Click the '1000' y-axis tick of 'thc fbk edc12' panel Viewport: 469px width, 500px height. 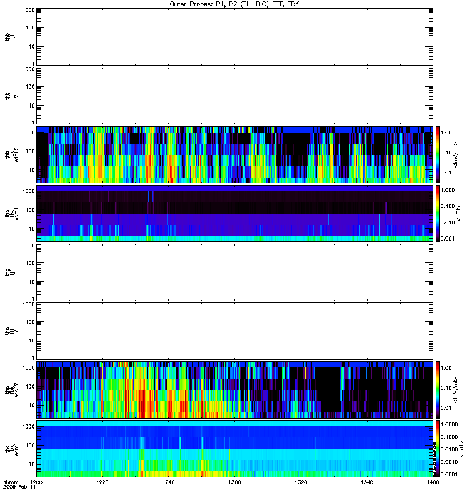coord(28,367)
